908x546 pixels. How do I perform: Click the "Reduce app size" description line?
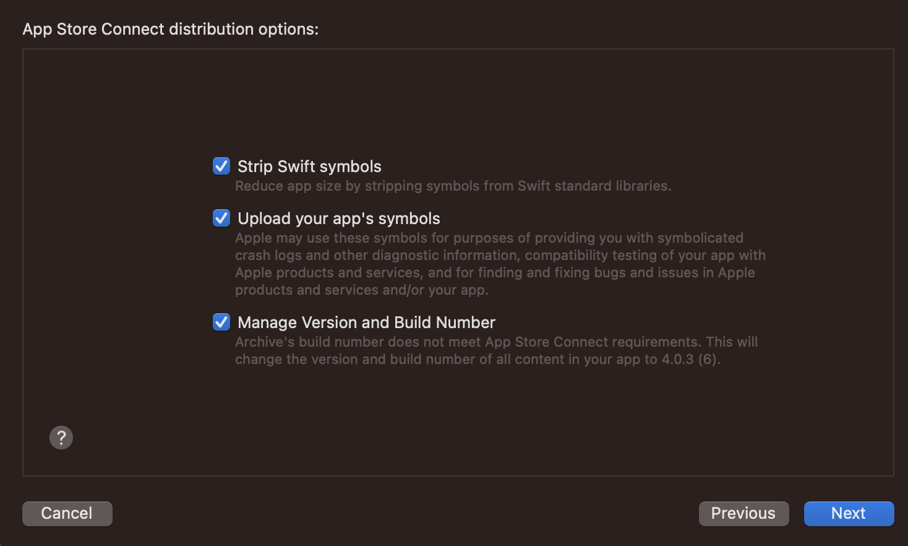pos(453,186)
